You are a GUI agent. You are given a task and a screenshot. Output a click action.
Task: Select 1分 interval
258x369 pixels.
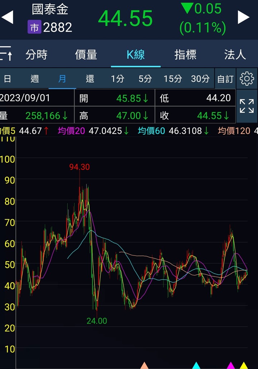point(118,79)
